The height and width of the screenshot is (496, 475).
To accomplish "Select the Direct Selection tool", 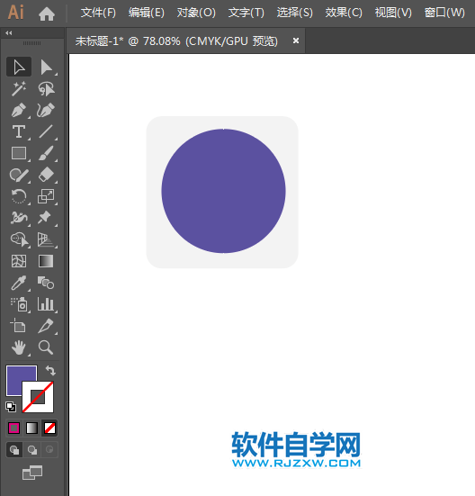I will point(46,67).
